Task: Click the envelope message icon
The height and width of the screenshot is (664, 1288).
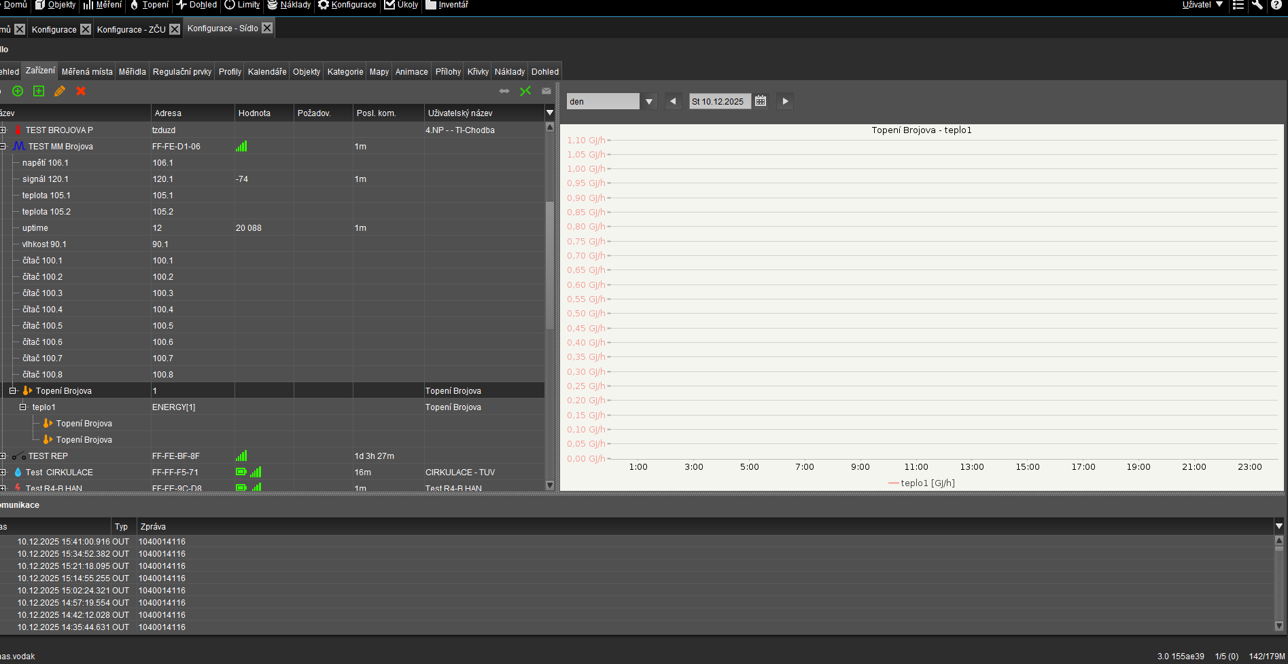Action: 546,91
